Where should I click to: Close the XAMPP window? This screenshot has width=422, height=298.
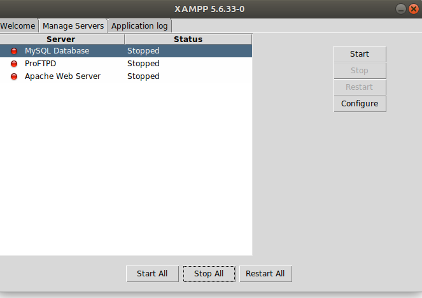click(414, 9)
